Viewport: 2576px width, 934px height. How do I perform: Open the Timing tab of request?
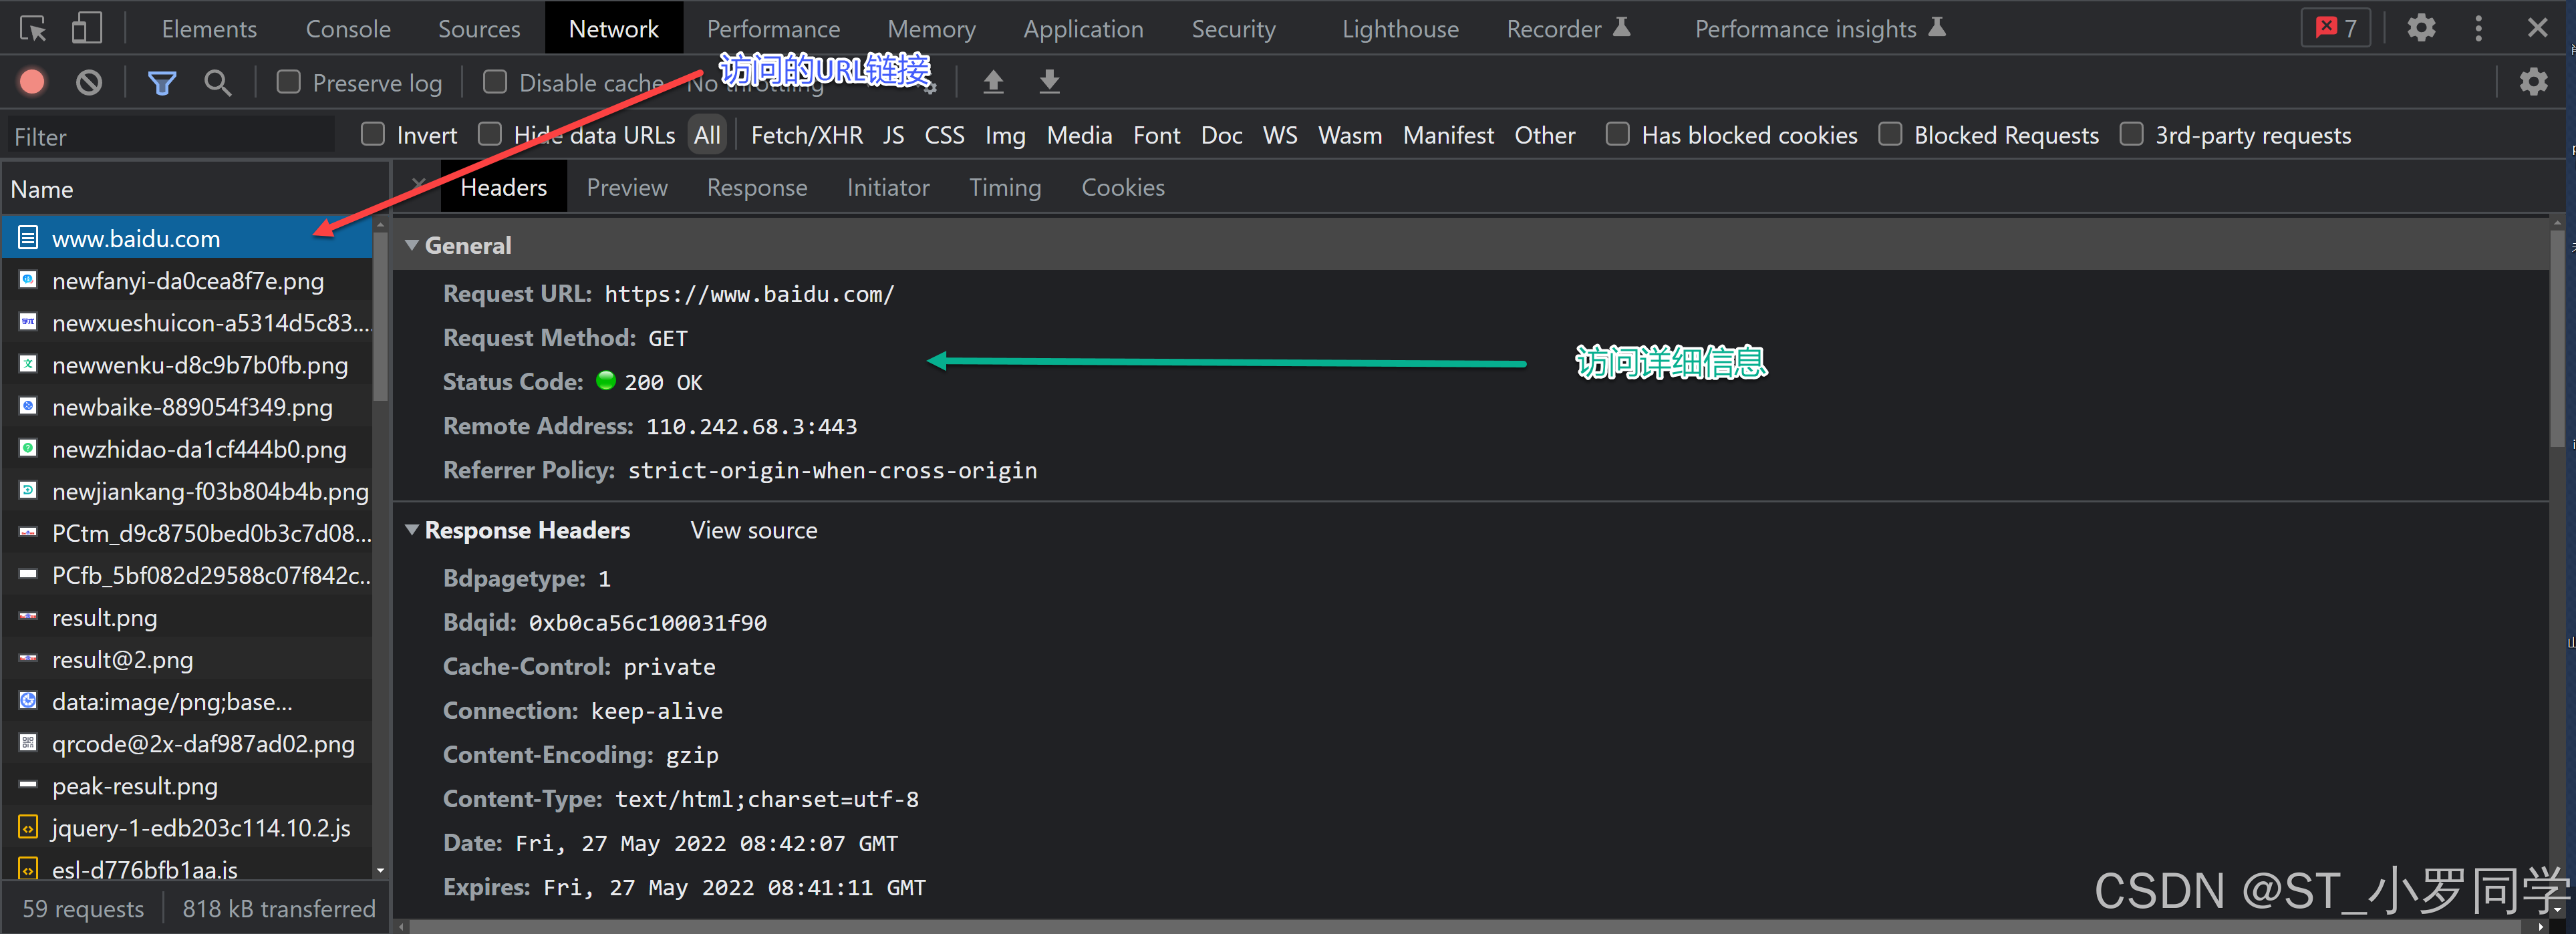(x=1004, y=188)
